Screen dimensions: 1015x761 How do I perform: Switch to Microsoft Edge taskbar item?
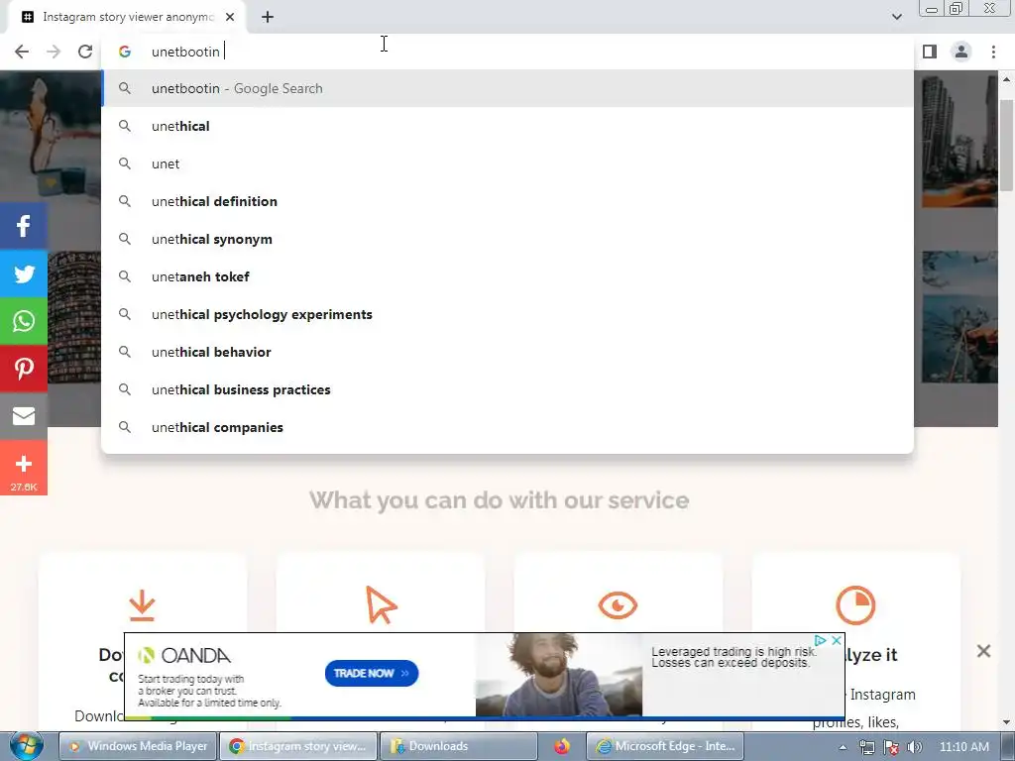click(x=665, y=746)
